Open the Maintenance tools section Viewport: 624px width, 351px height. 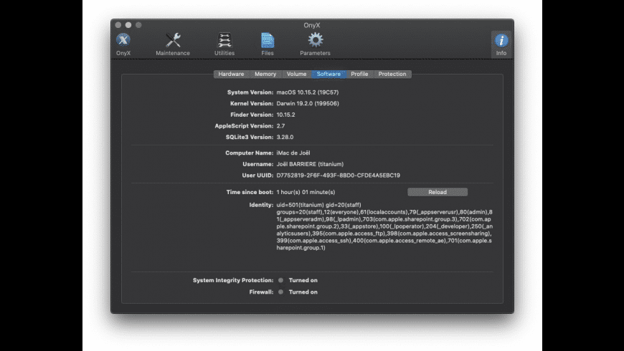pyautogui.click(x=173, y=42)
